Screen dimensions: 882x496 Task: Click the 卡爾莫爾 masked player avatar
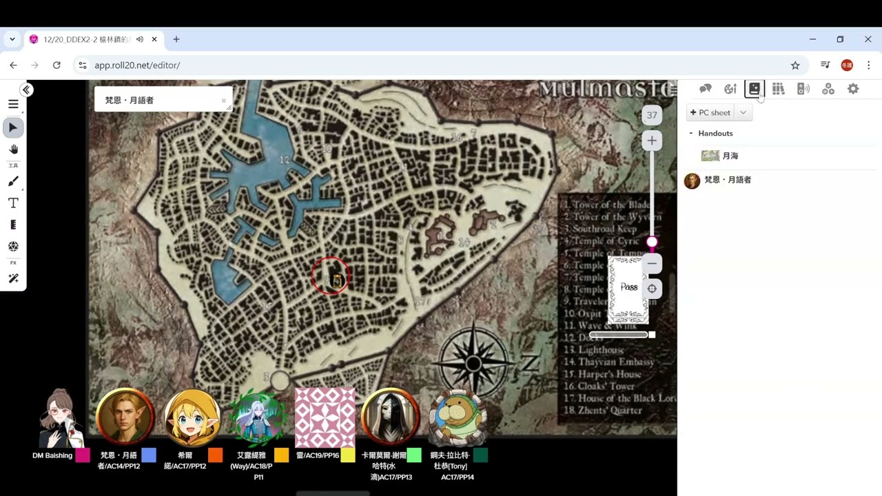(391, 417)
